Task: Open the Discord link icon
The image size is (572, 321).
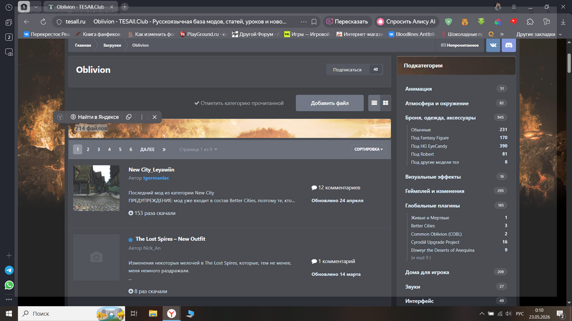Action: point(509,45)
